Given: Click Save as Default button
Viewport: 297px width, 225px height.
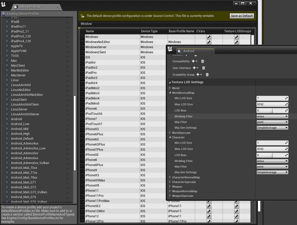Looking at the screenshot, I should (242, 16).
